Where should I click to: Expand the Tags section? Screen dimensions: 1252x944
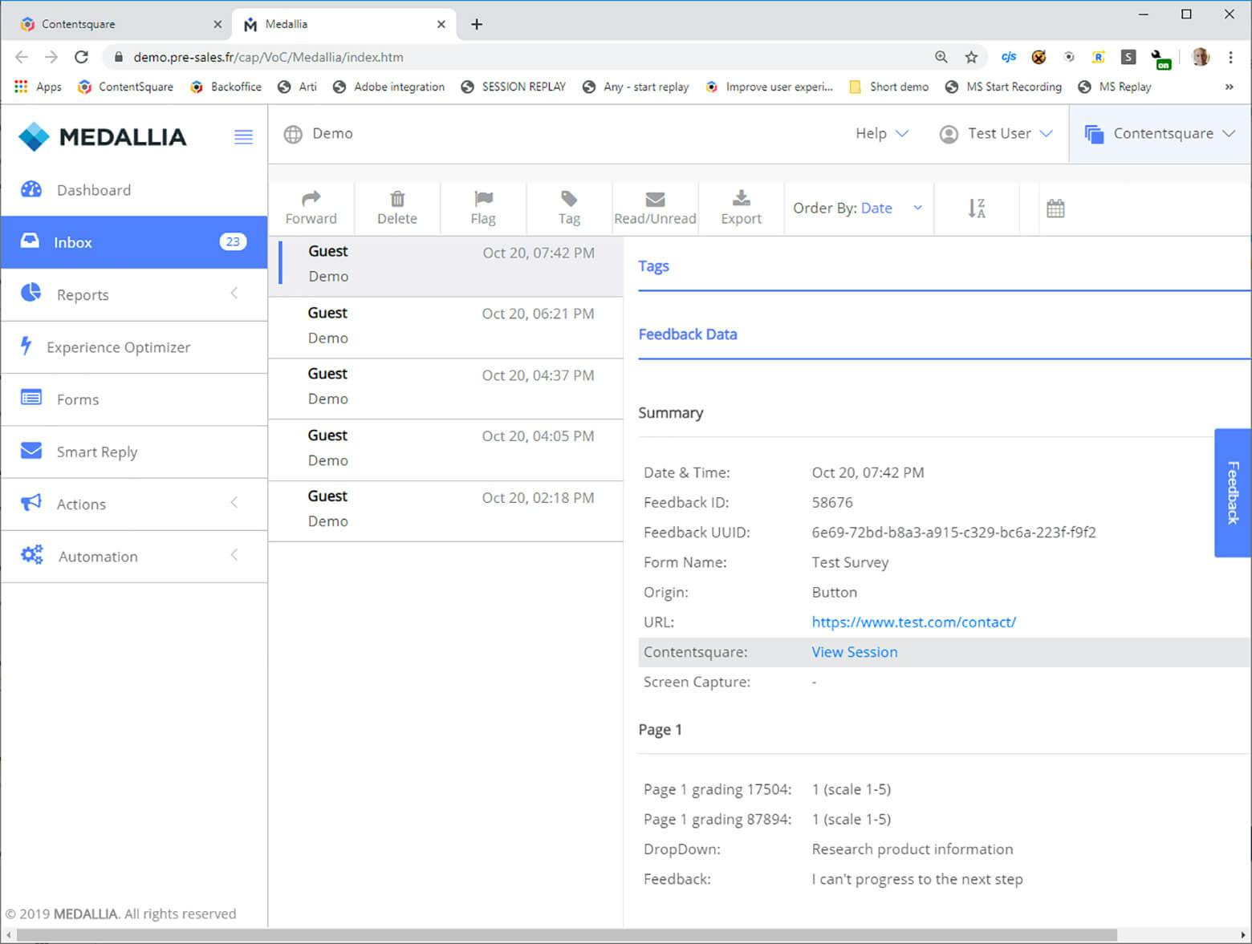(653, 266)
